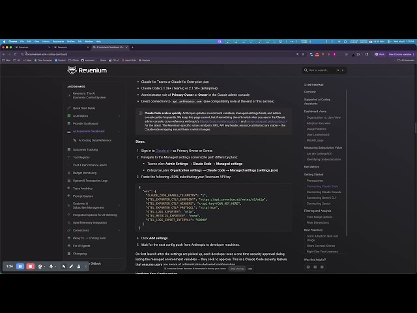This screenshot has width=417, height=313.
Task: Go back in Chrome navigation
Action: point(4,54)
